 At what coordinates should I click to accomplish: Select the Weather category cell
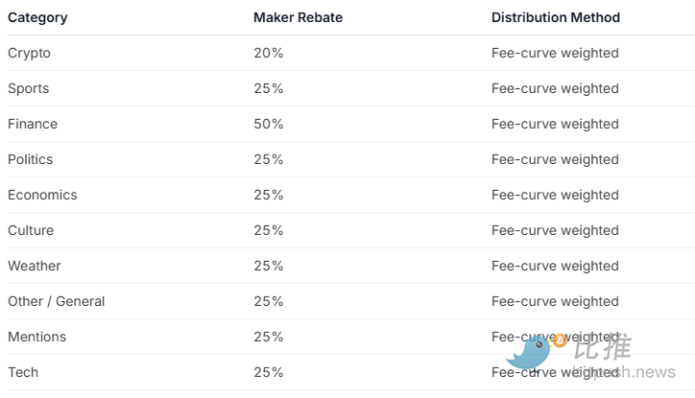point(34,266)
